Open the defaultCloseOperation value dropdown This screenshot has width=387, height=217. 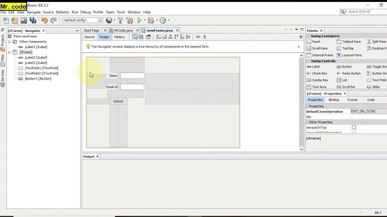tap(368, 112)
